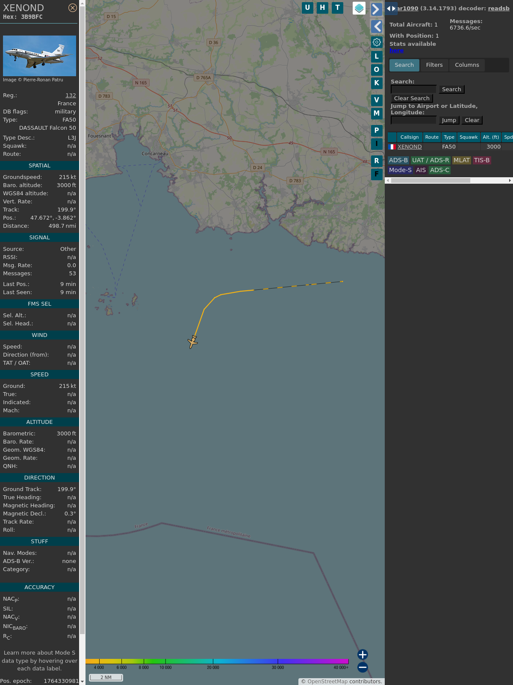Click the AIS source legend

tap(421, 170)
